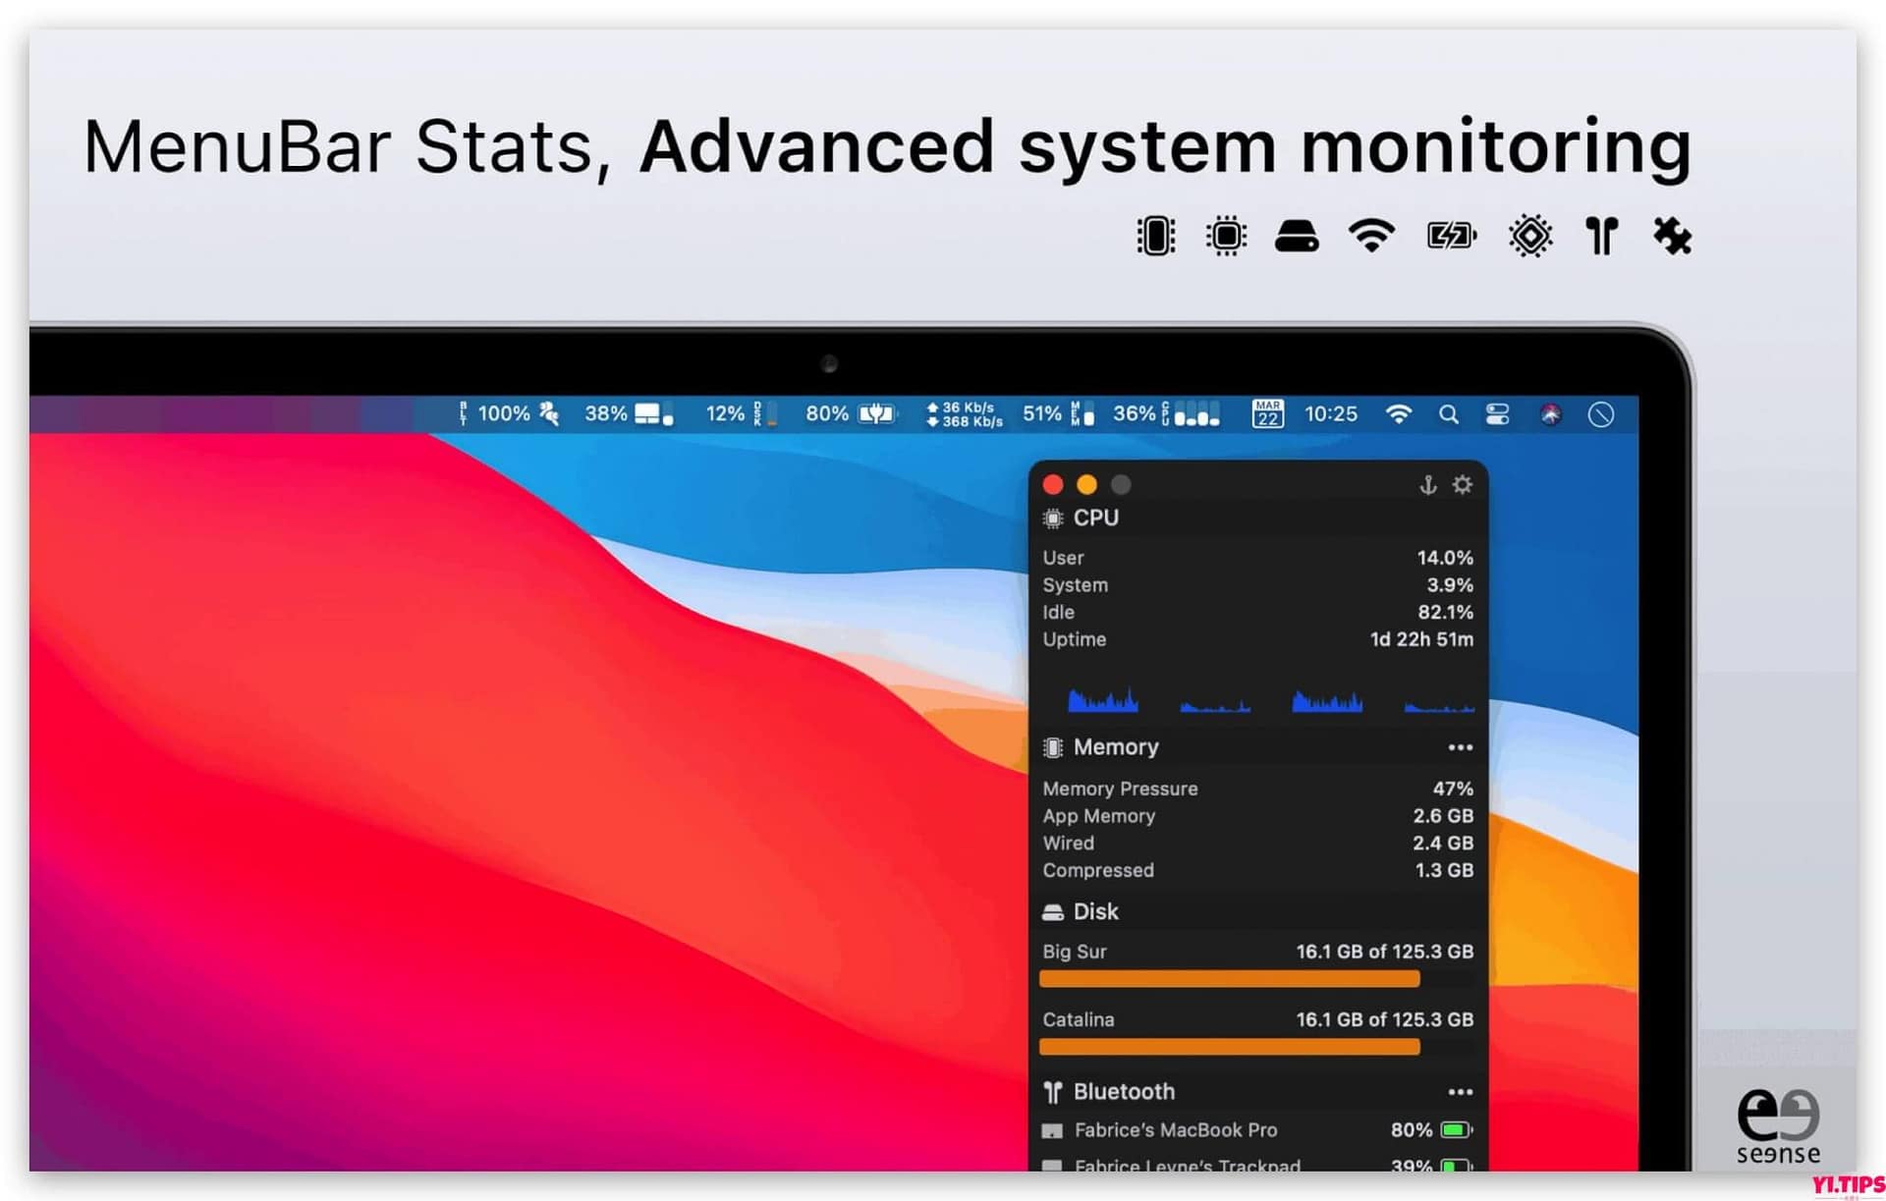1886x1201 pixels.
Task: Click the Big Sur disk usage progress bar
Action: point(1228,979)
